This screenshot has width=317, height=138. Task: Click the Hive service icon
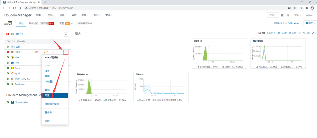12,57
